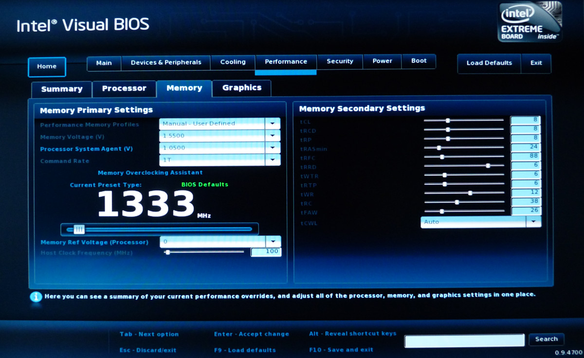
Task: Open the Graphics sub-tab
Action: [242, 88]
